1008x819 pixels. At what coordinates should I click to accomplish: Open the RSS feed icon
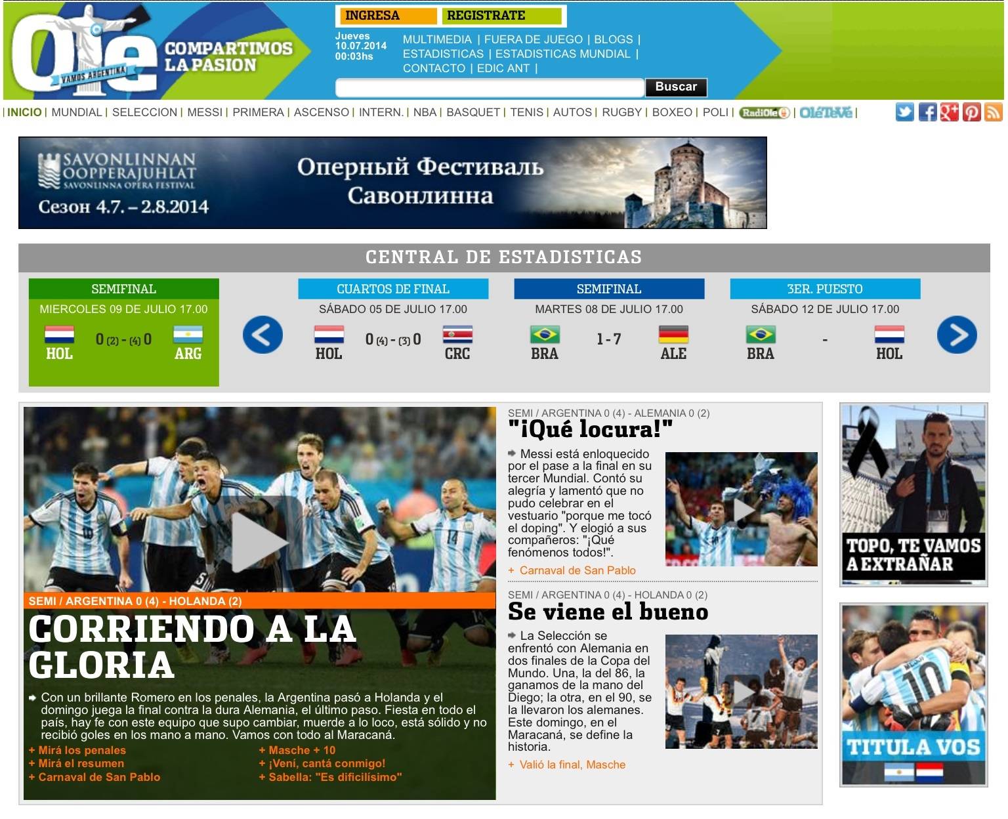click(x=993, y=112)
